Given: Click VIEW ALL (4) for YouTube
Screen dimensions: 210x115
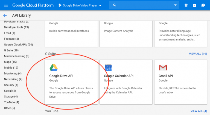Looking at the screenshot, I should click(199, 111).
